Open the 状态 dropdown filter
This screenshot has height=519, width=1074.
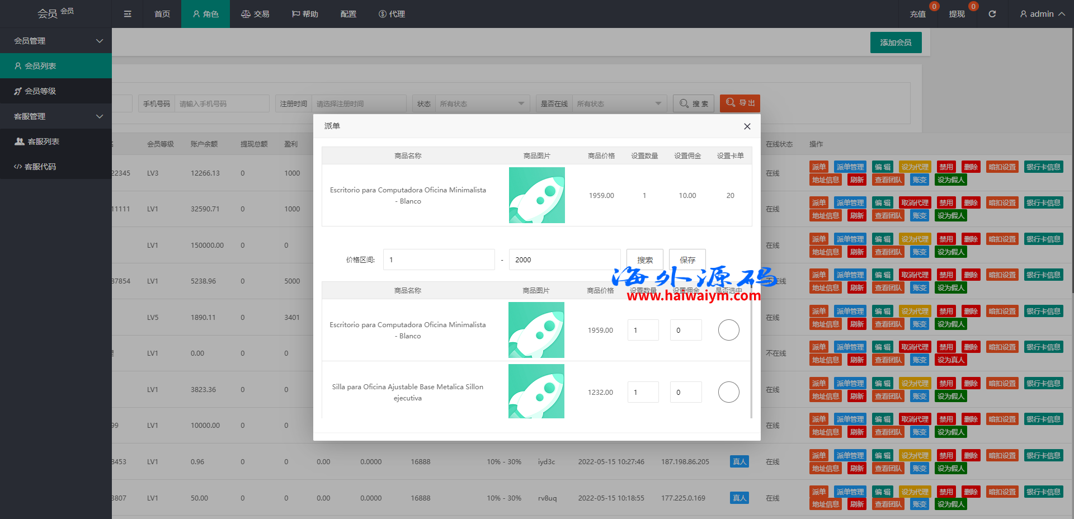481,103
